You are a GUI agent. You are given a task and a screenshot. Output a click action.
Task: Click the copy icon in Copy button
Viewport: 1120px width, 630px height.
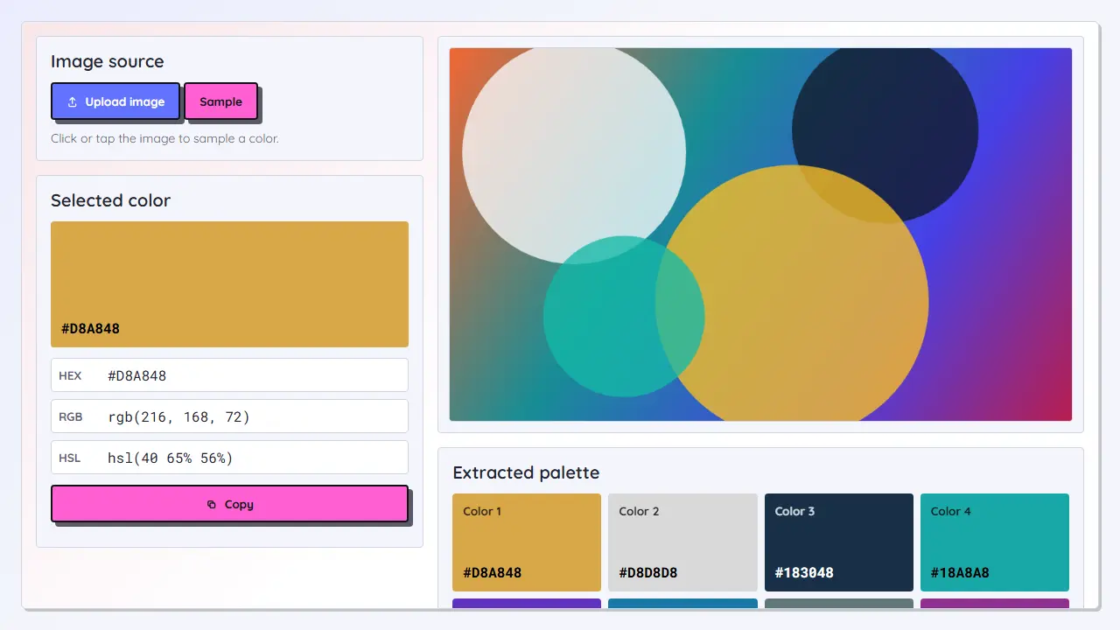(x=212, y=505)
